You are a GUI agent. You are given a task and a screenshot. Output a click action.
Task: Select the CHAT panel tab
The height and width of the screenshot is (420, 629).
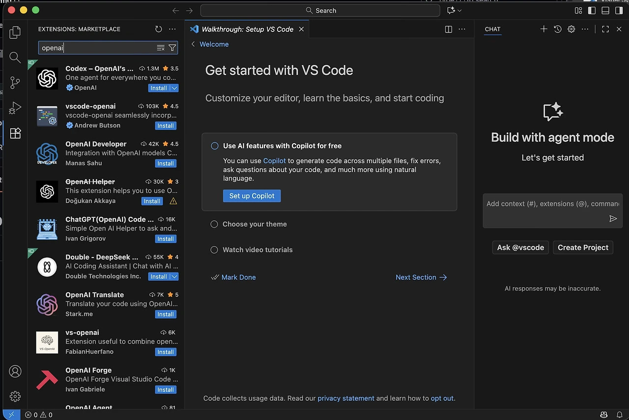click(x=492, y=30)
